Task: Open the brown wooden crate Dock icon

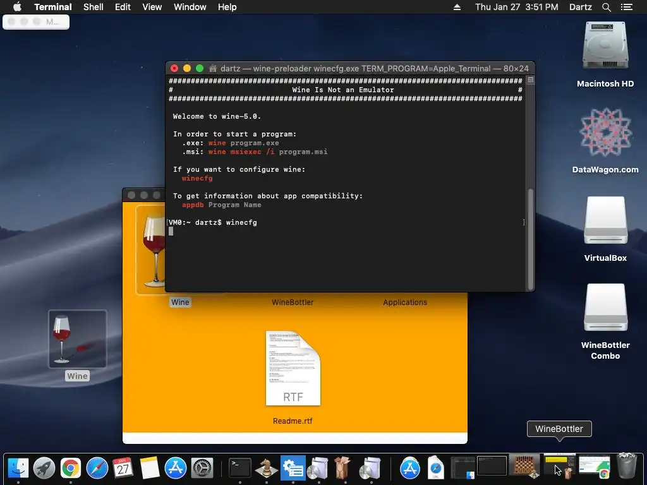Action: point(342,468)
